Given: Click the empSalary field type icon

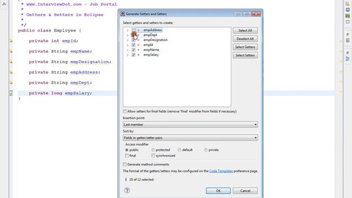Looking at the screenshot, I should (139, 55).
